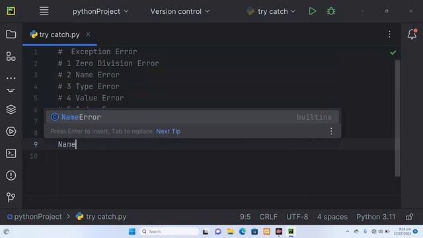Click the Next Tip link
Screen dimensions: 423x238
(x=169, y=131)
